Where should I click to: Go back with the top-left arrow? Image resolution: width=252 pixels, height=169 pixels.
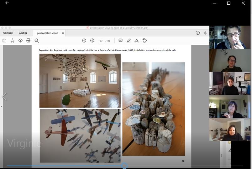point(7,3)
